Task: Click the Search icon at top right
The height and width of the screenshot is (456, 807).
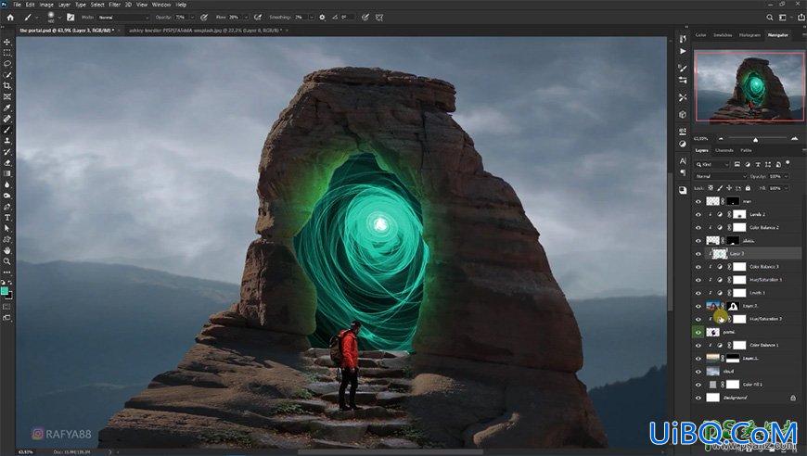Action: (769, 17)
